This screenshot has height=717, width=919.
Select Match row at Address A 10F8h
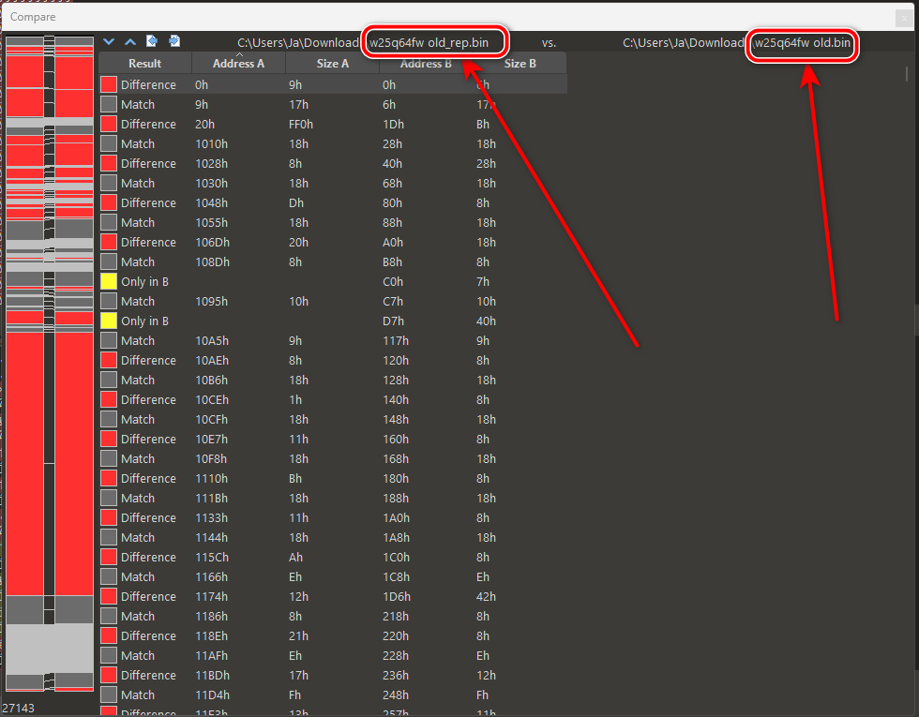point(333,458)
